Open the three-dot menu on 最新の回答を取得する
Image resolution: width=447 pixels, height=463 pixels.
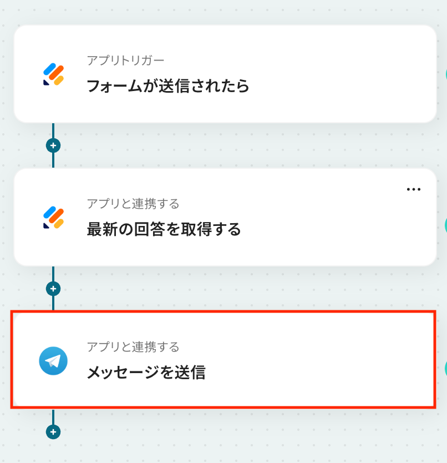click(x=414, y=189)
